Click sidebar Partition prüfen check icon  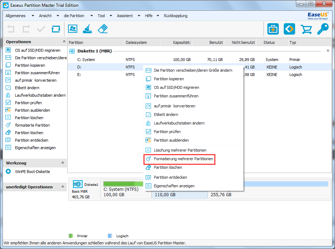click(8, 102)
